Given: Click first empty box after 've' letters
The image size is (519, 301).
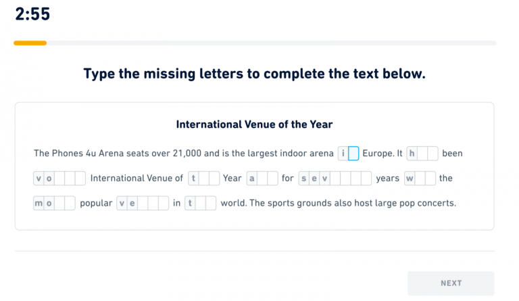Looking at the screenshot, I should (x=143, y=203).
